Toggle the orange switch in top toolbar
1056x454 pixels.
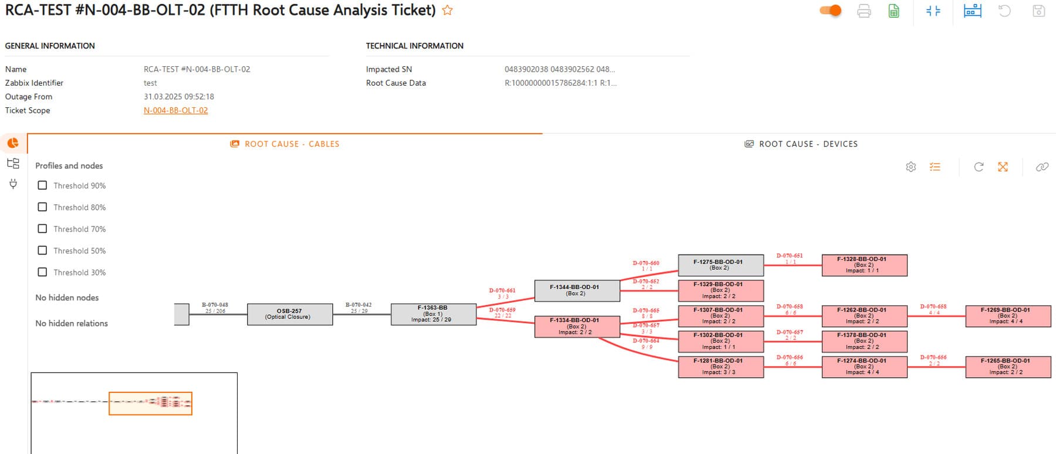point(830,11)
